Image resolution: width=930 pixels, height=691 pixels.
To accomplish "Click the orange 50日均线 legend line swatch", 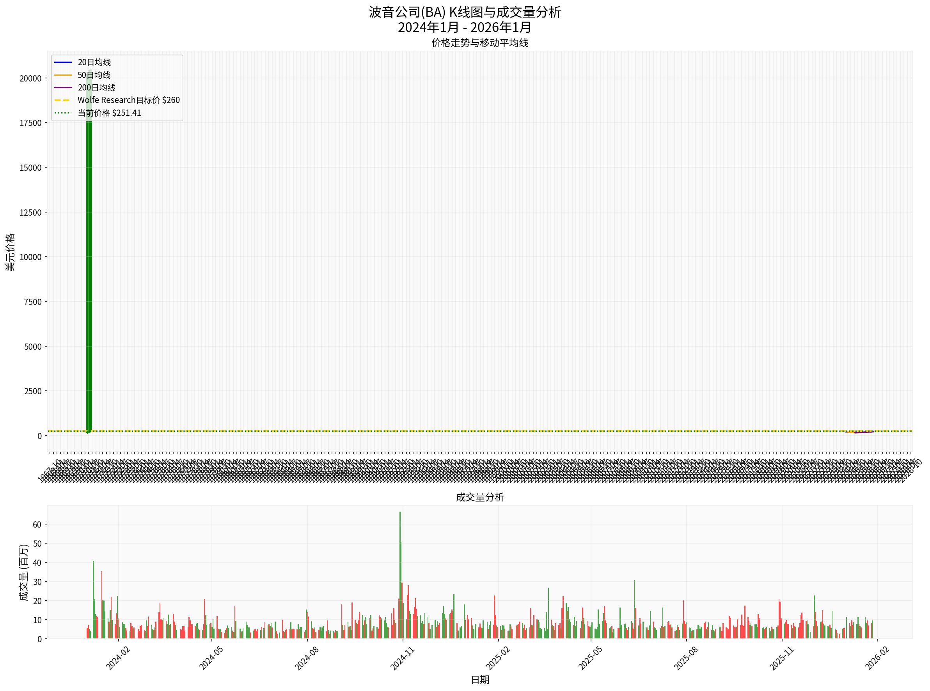I will coord(63,75).
